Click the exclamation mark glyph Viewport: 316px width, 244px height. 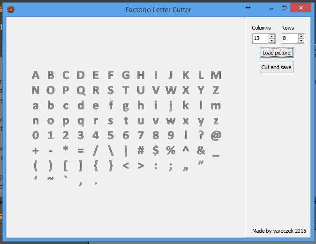[186, 135]
